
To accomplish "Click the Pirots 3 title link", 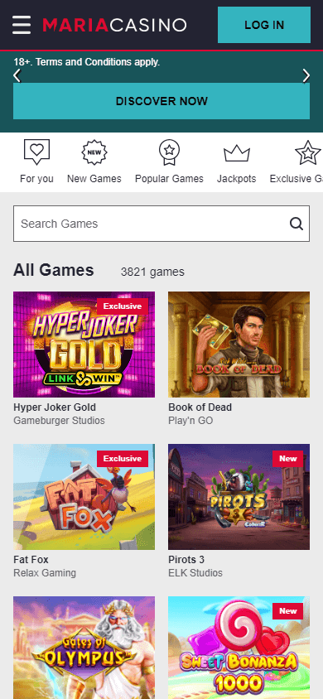I will (x=186, y=560).
